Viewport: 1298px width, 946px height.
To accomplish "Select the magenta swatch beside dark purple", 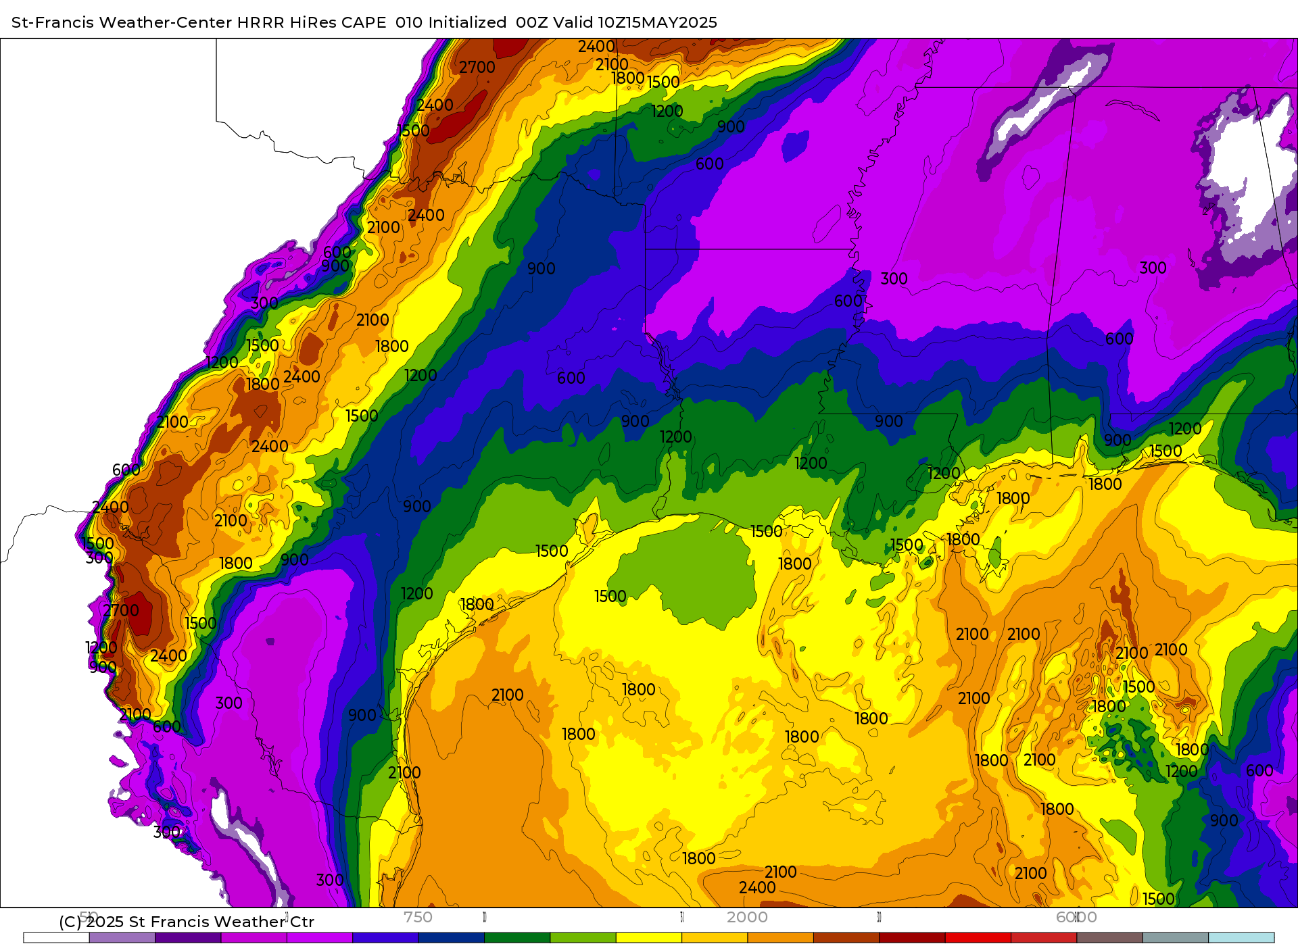I will 254,938.
